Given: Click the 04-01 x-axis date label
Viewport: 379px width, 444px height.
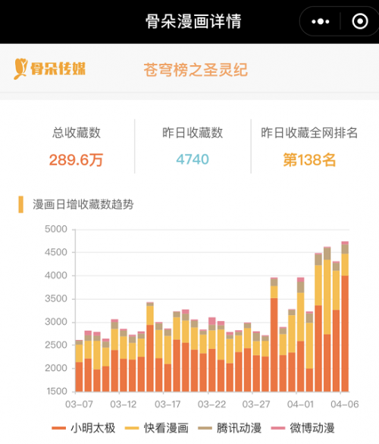Looking at the screenshot, I should click(301, 405).
